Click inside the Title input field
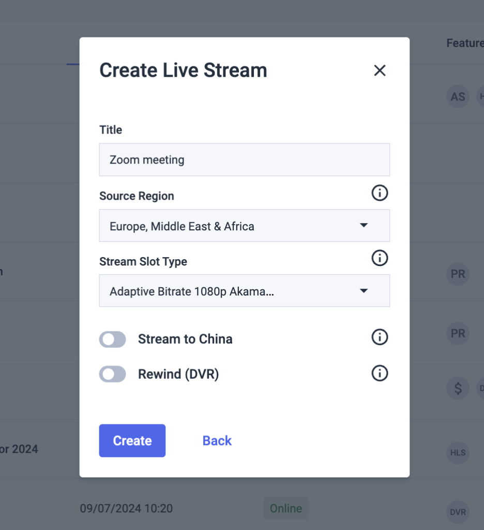 coord(244,159)
